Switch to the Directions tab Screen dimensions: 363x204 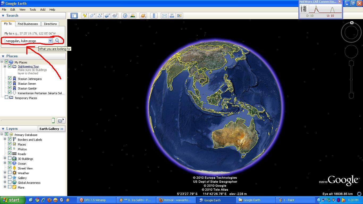(x=50, y=24)
